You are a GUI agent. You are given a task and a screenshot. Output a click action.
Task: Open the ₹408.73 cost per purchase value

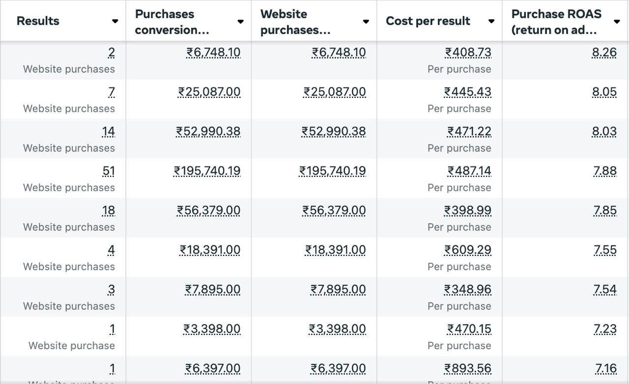coord(468,52)
